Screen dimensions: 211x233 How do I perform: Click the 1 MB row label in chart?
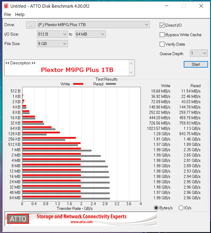(x=16, y=150)
